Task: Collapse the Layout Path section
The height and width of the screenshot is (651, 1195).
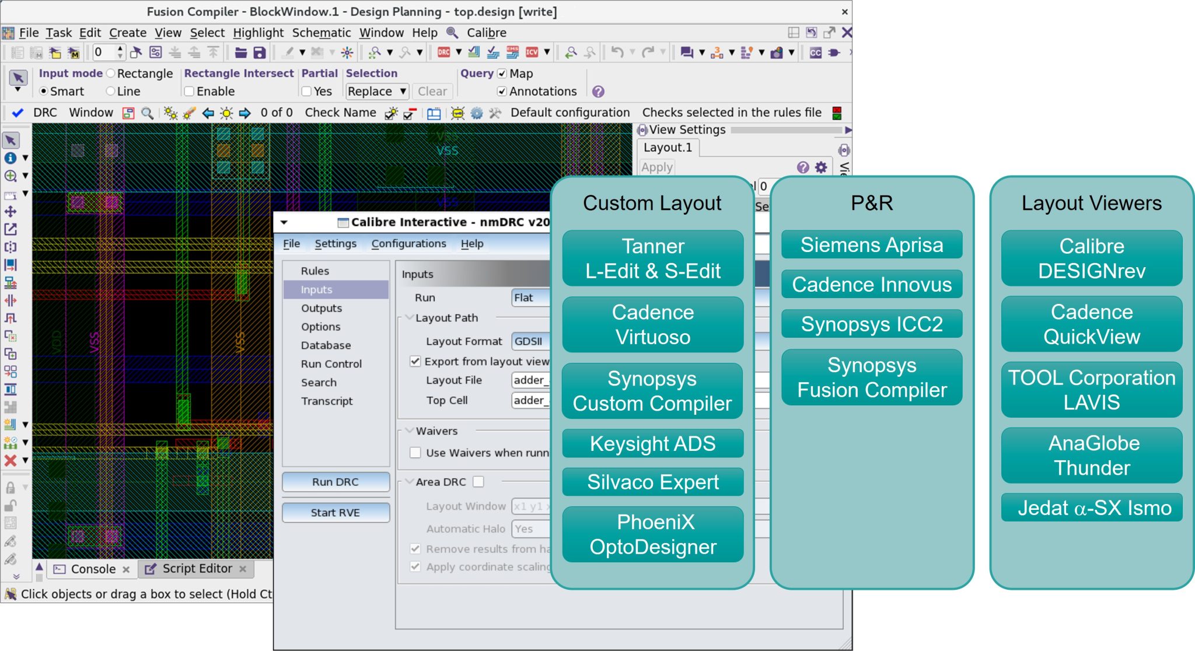Action: coord(409,318)
